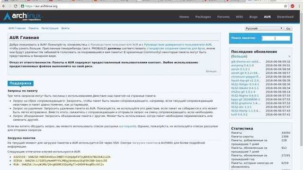
Task: Open the bypy-git 20160606-1 package link
Action: pos(245,99)
